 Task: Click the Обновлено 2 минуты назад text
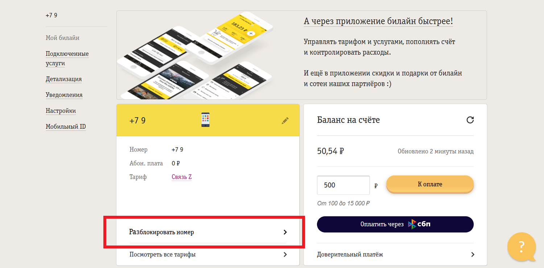[x=436, y=151]
